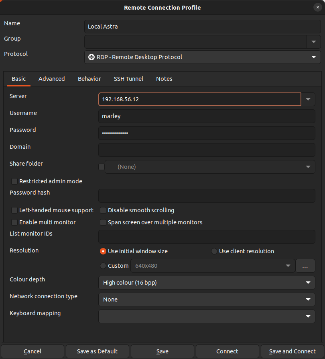Expand Network connection type dropdown
The height and width of the screenshot is (359, 325).
pyautogui.click(x=207, y=300)
